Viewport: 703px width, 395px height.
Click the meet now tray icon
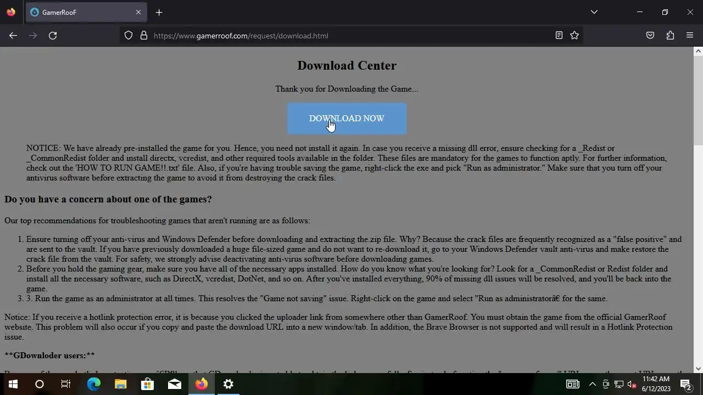[x=606, y=384]
